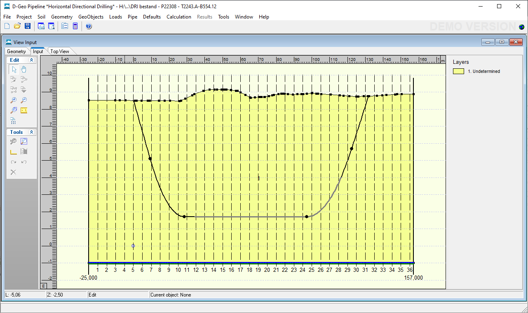The width and height of the screenshot is (528, 313).
Task: Collapse the Tools panel chevron
Action: (x=32, y=132)
